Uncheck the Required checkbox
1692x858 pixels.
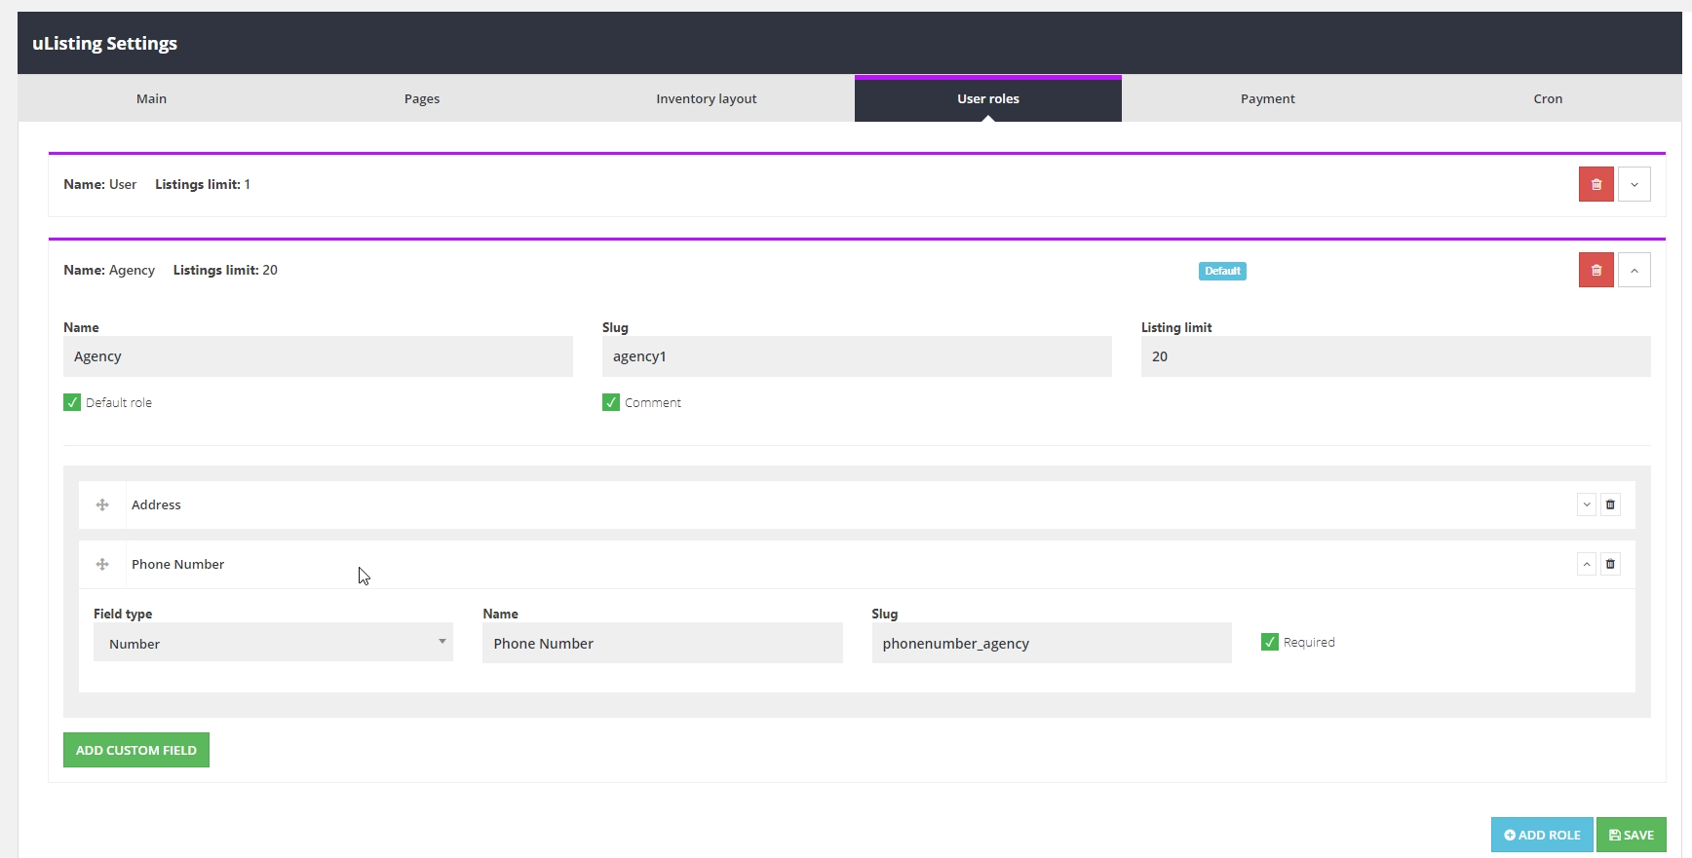pos(1269,642)
